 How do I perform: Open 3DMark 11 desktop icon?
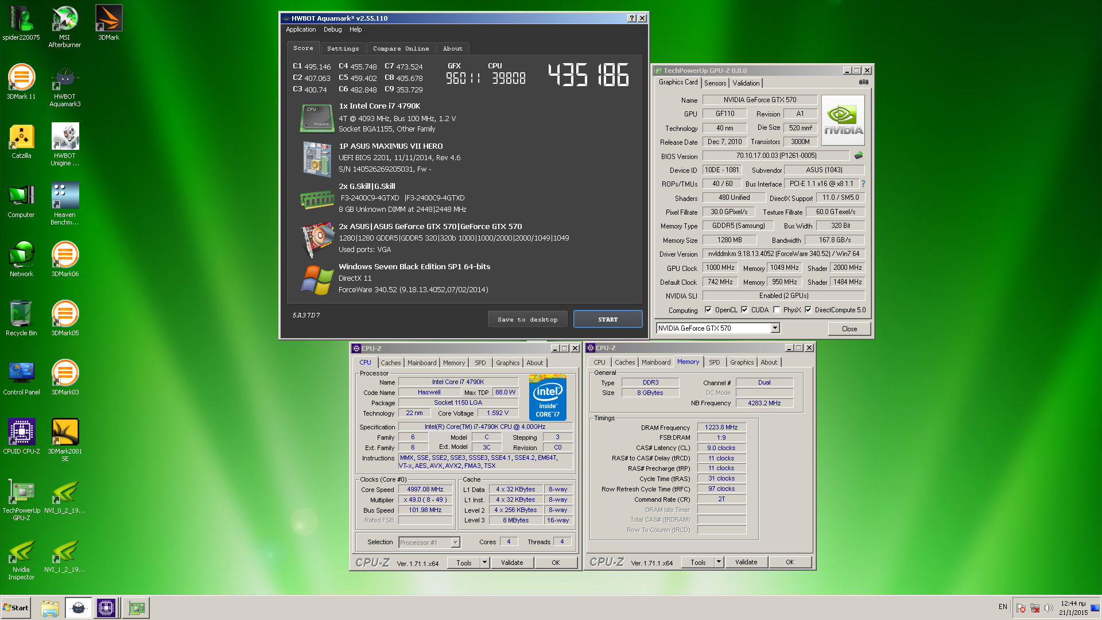click(21, 82)
